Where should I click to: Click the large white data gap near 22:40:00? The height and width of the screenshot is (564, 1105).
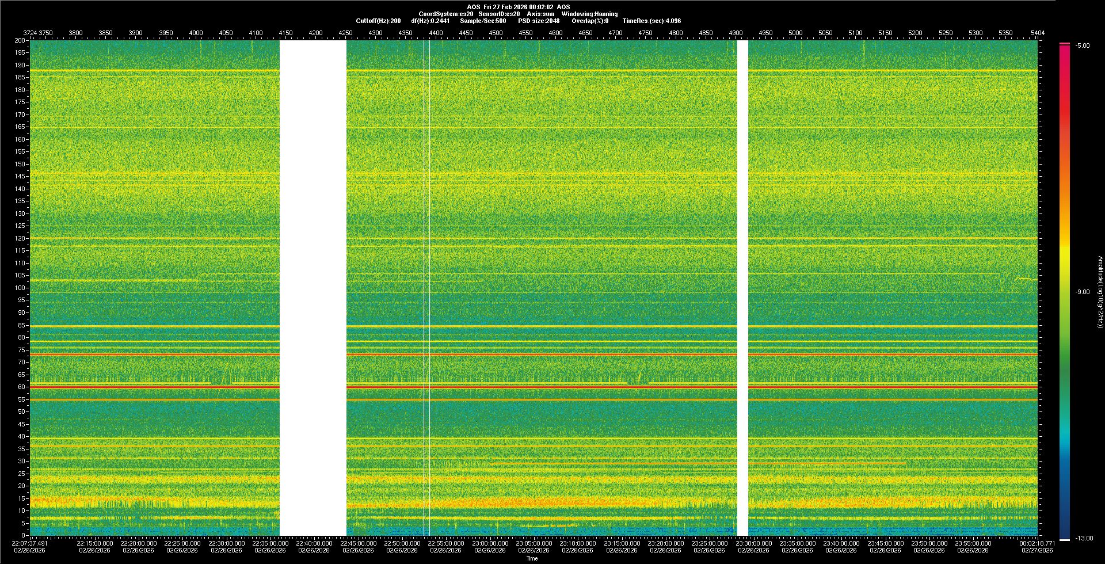click(313, 288)
